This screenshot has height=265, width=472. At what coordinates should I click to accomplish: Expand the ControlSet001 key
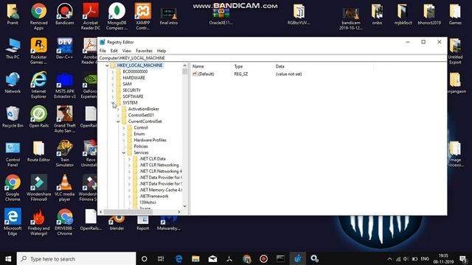(118, 115)
